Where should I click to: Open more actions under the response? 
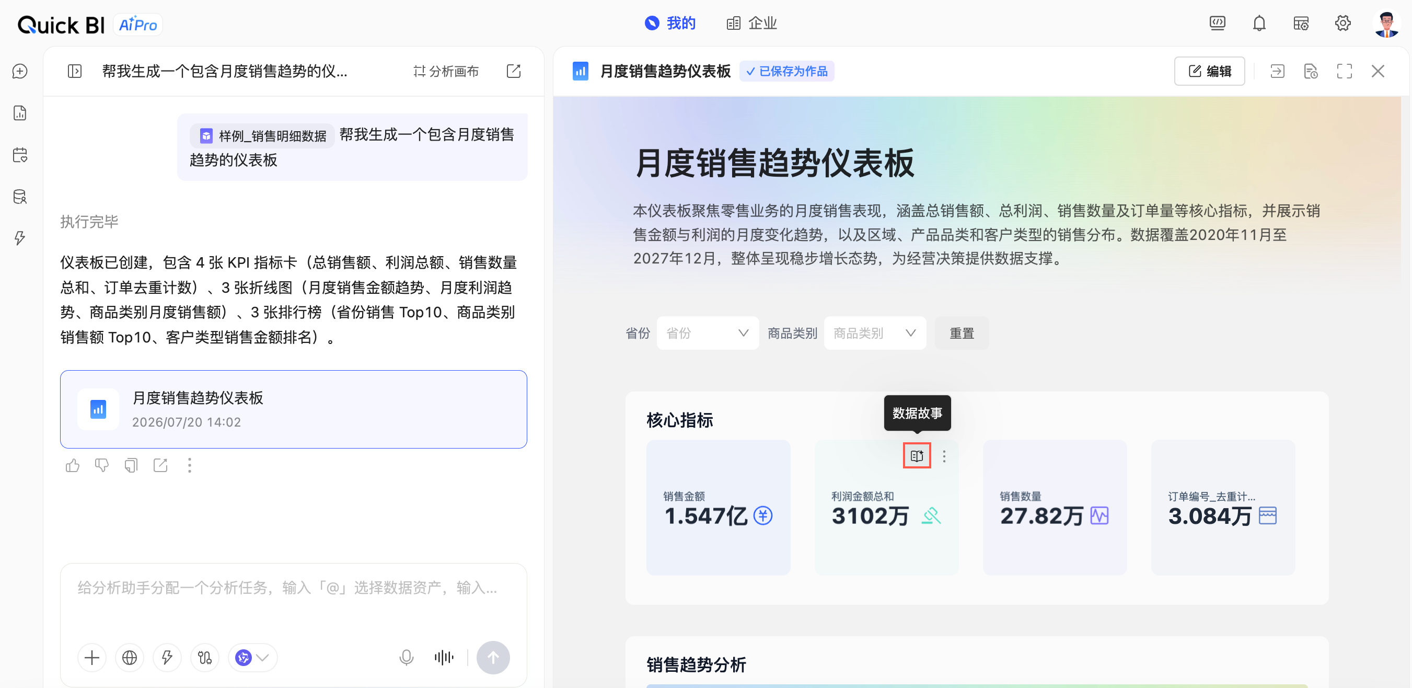point(190,465)
